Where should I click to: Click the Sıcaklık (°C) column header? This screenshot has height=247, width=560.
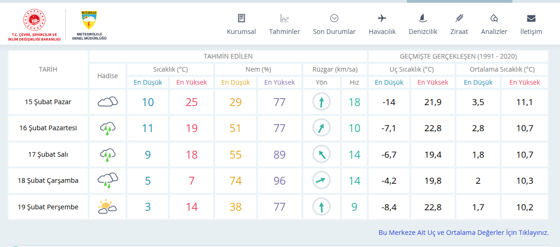[170, 69]
